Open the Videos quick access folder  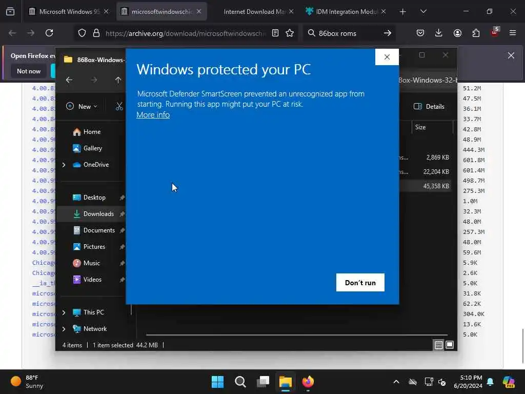87,280
